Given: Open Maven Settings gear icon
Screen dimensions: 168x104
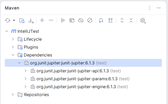Looking at the screenshot, I should tap(143, 21).
